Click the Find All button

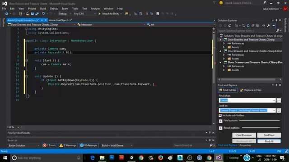point(269,141)
